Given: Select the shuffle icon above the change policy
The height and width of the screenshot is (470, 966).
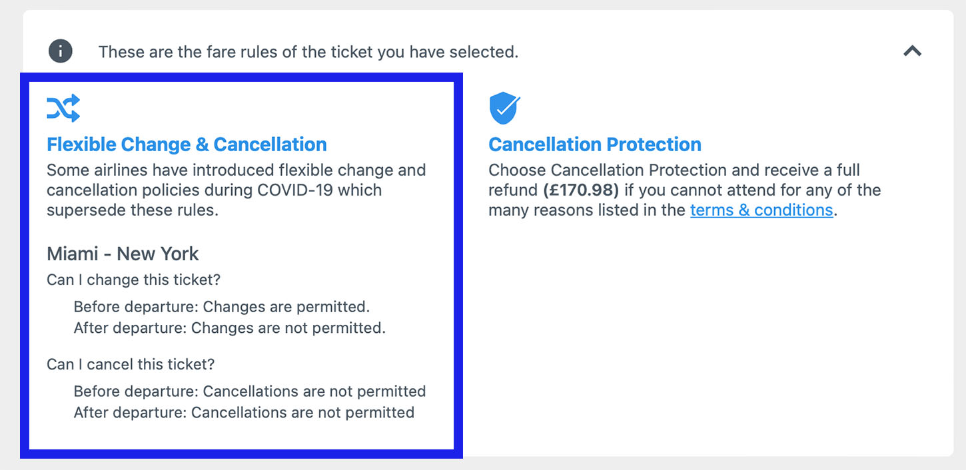Looking at the screenshot, I should [x=63, y=107].
